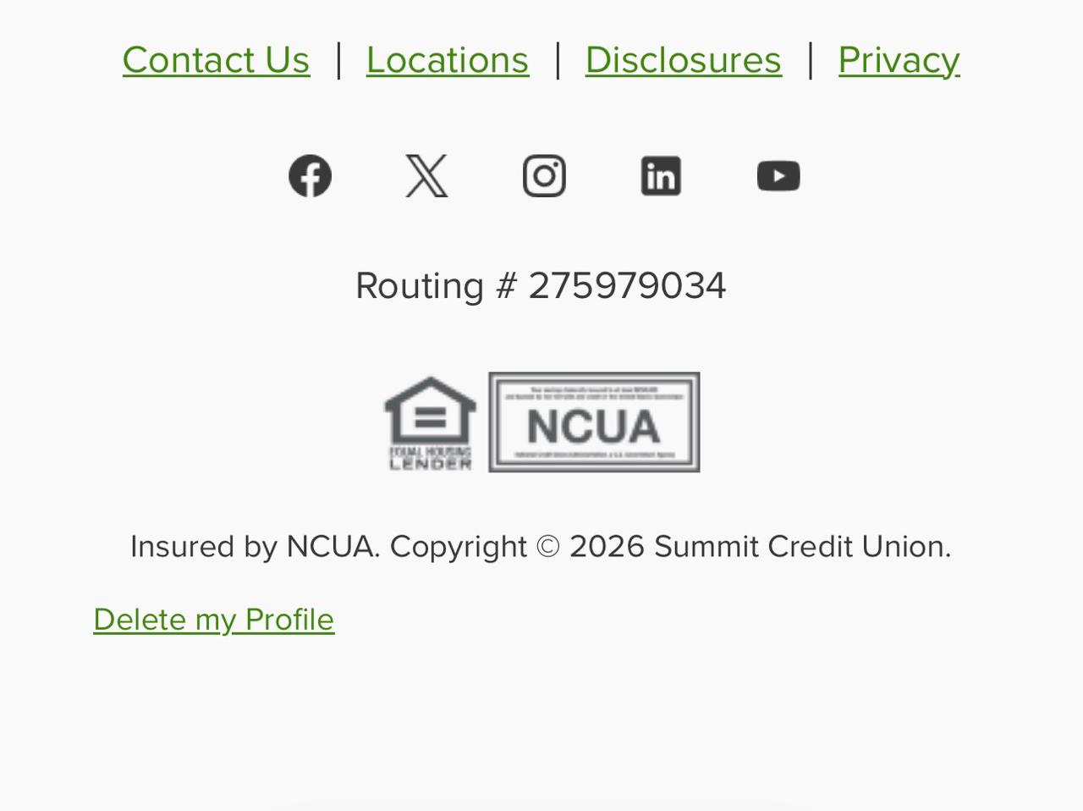Image resolution: width=1083 pixels, height=811 pixels.
Task: Visit the Instagram profile icon
Action: click(x=544, y=176)
